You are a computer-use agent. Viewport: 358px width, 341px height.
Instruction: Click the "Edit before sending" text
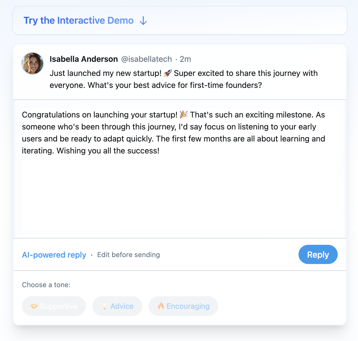128,255
